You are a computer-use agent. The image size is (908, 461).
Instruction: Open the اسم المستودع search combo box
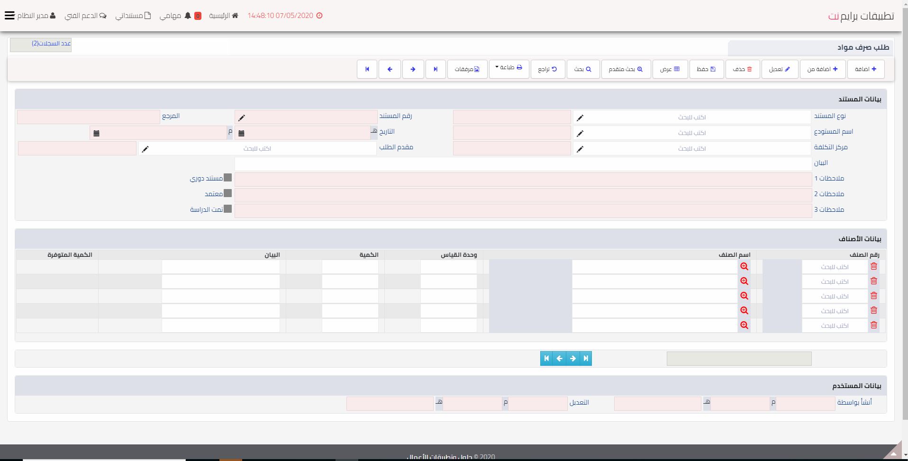tap(691, 133)
